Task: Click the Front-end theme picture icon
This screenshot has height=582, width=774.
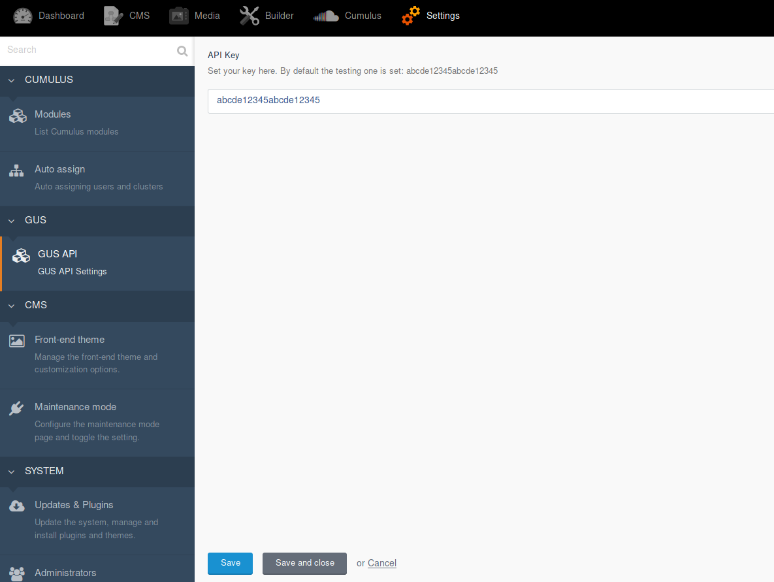Action: coord(17,341)
